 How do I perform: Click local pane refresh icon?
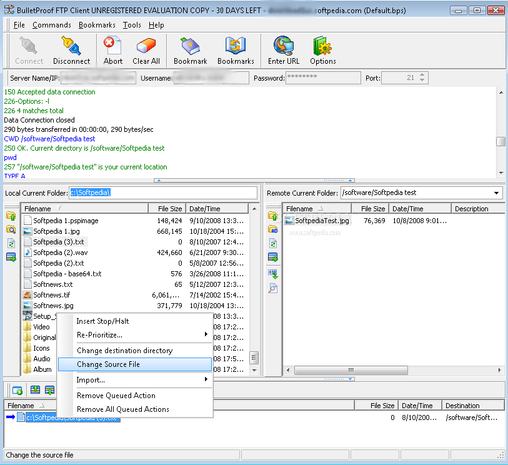click(x=11, y=243)
